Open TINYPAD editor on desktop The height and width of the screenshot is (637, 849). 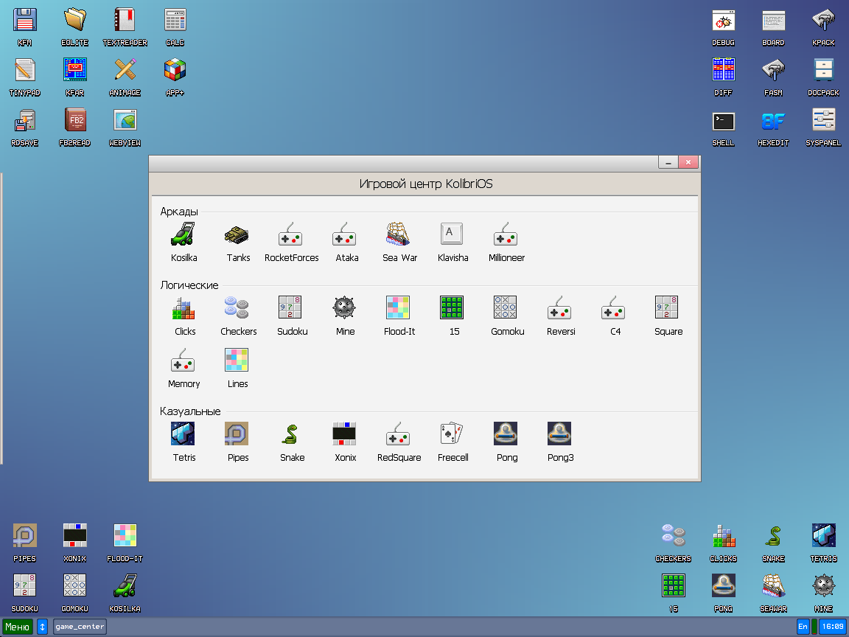[x=24, y=77]
